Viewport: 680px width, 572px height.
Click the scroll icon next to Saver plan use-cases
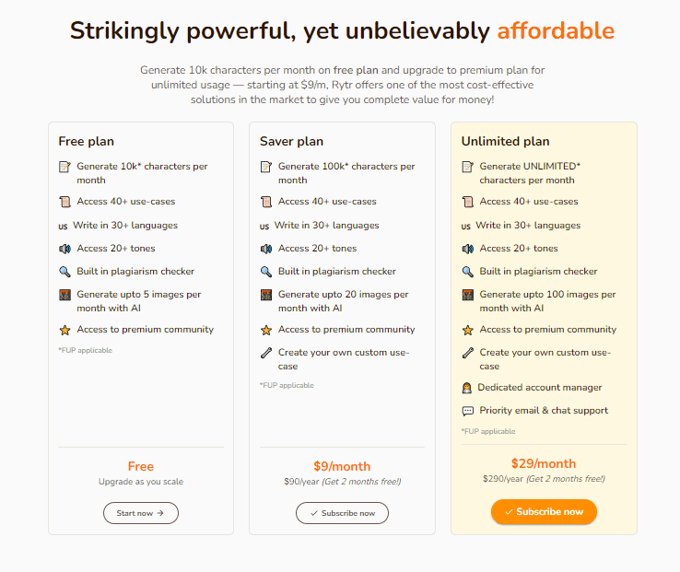click(266, 202)
